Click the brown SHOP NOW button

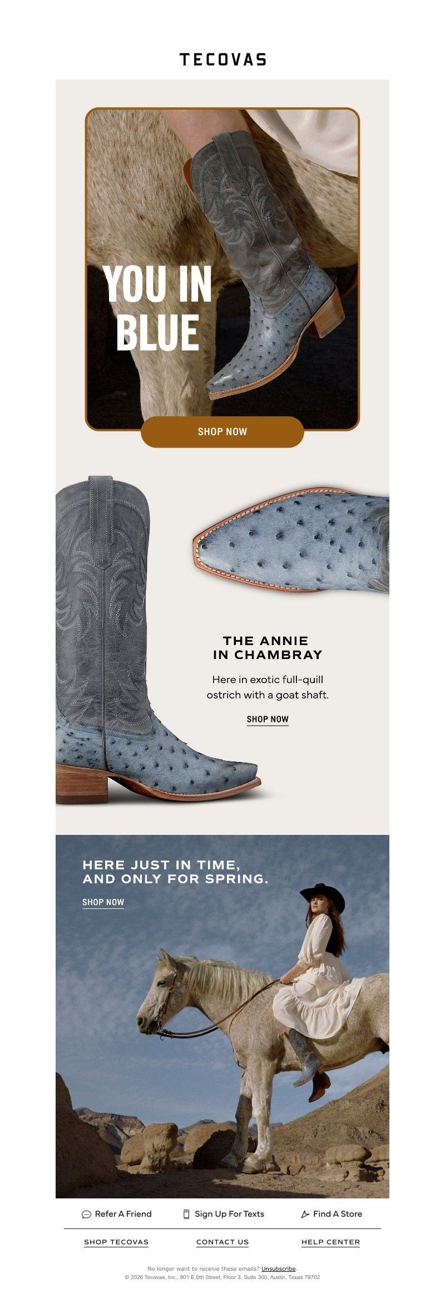222,431
